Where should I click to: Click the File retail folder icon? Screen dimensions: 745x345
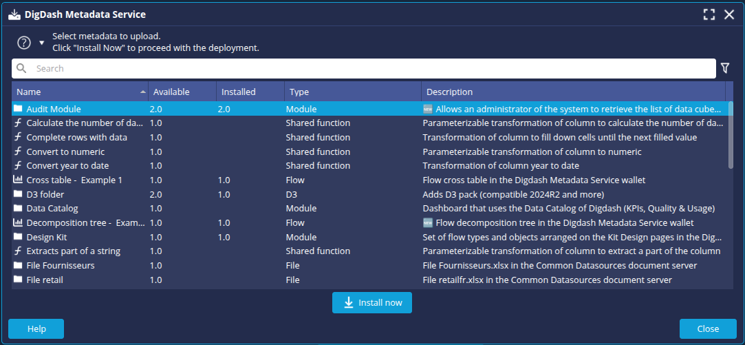[18, 280]
